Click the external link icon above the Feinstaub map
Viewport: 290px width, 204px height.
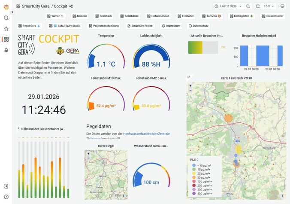[x=188, y=77]
